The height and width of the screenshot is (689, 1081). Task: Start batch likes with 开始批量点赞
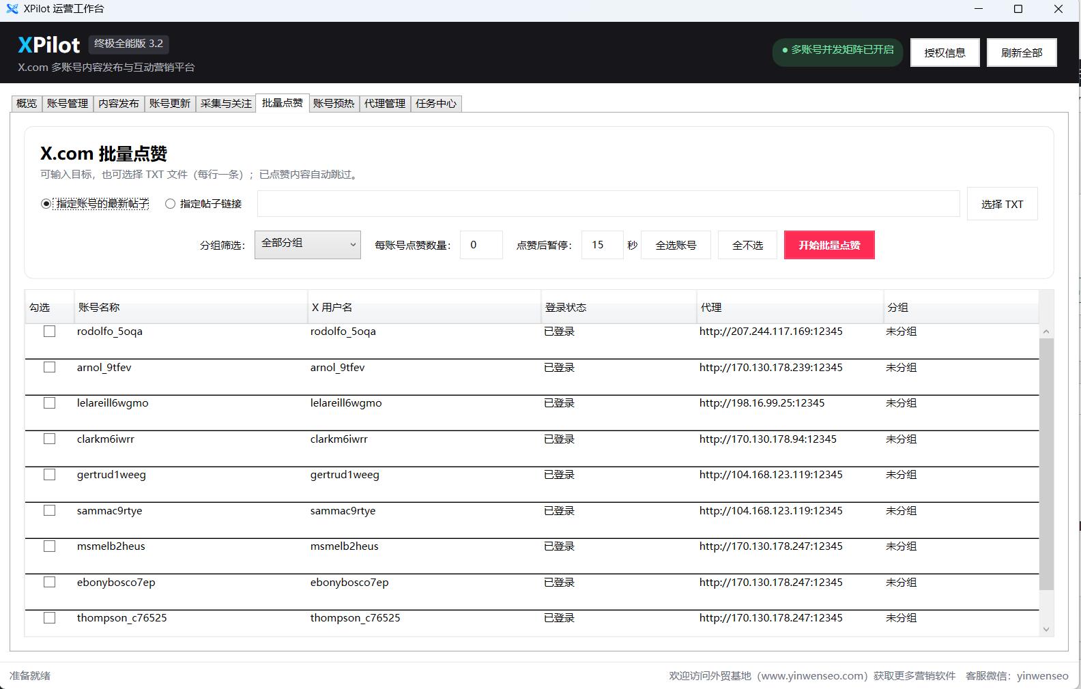[x=829, y=245]
